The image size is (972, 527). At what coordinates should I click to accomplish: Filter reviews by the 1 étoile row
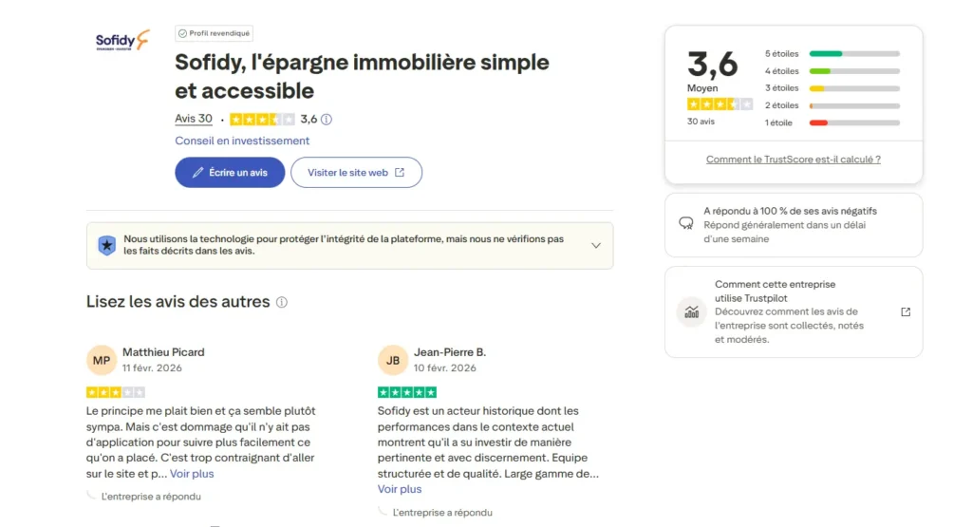832,122
